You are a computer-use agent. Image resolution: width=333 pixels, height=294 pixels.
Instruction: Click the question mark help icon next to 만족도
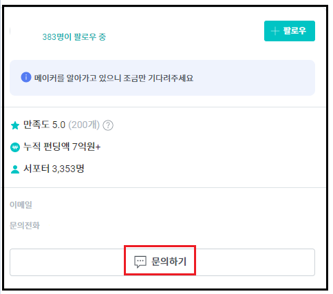[108, 125]
